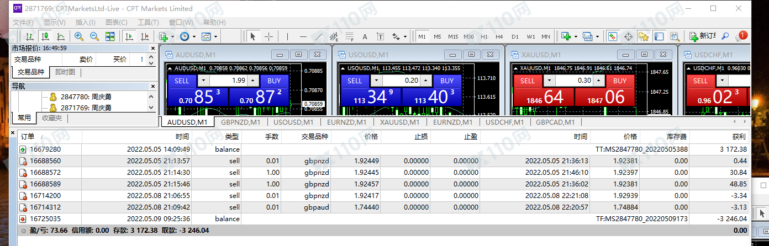Select the crosshair cursor tool
The width and height of the screenshot is (769, 246).
point(268,36)
